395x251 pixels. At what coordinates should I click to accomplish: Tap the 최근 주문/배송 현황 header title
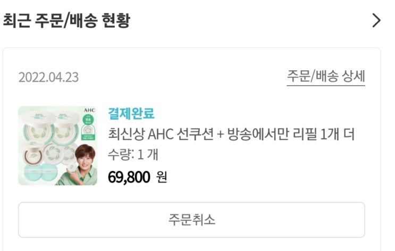[66, 20]
